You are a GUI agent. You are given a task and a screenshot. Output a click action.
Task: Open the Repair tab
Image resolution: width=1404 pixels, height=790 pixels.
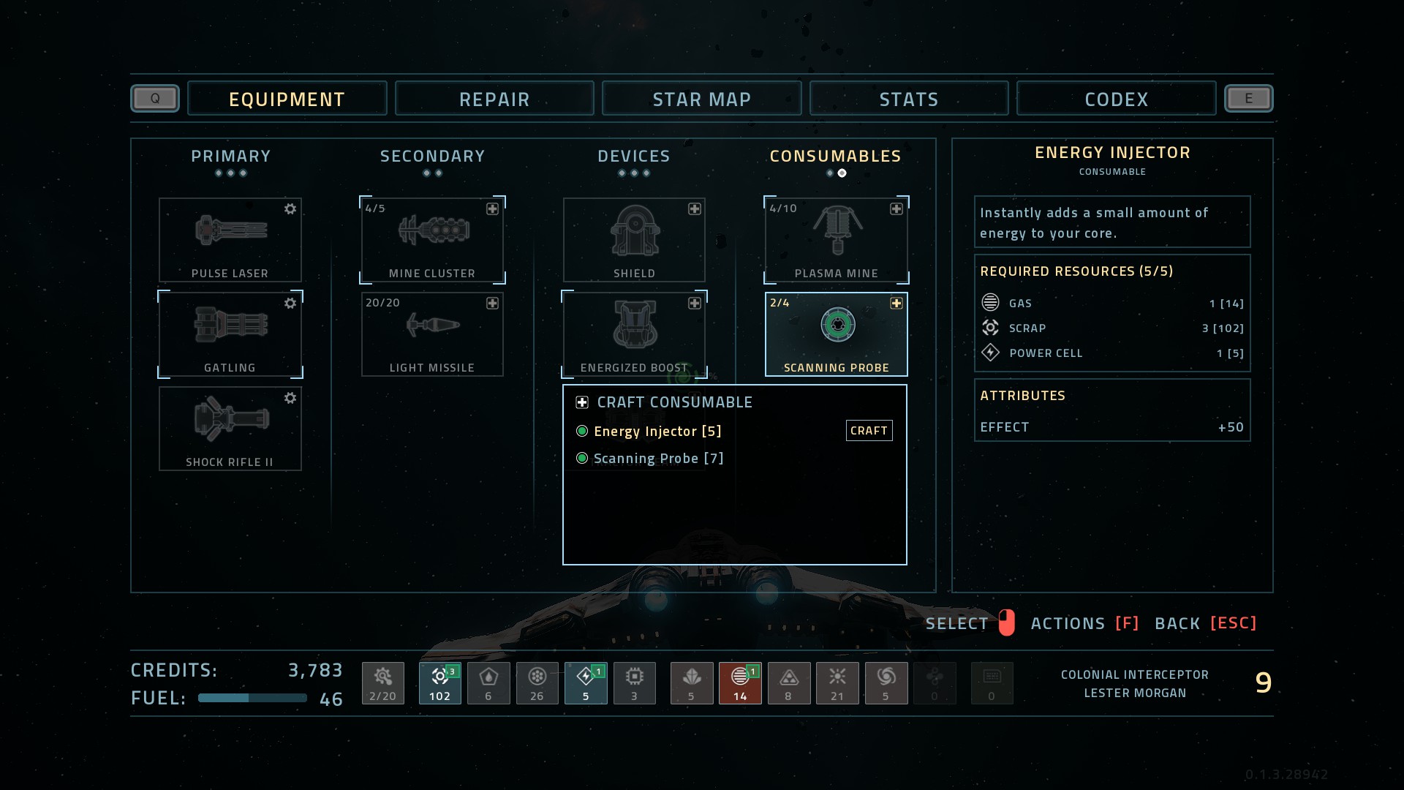(494, 99)
